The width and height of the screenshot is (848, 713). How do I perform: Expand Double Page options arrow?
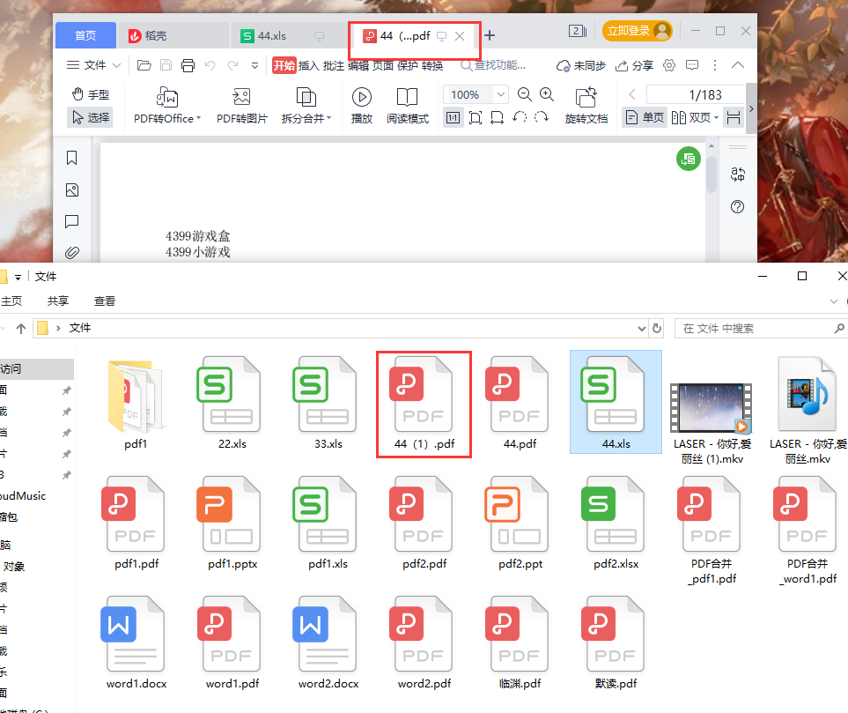coord(717,117)
